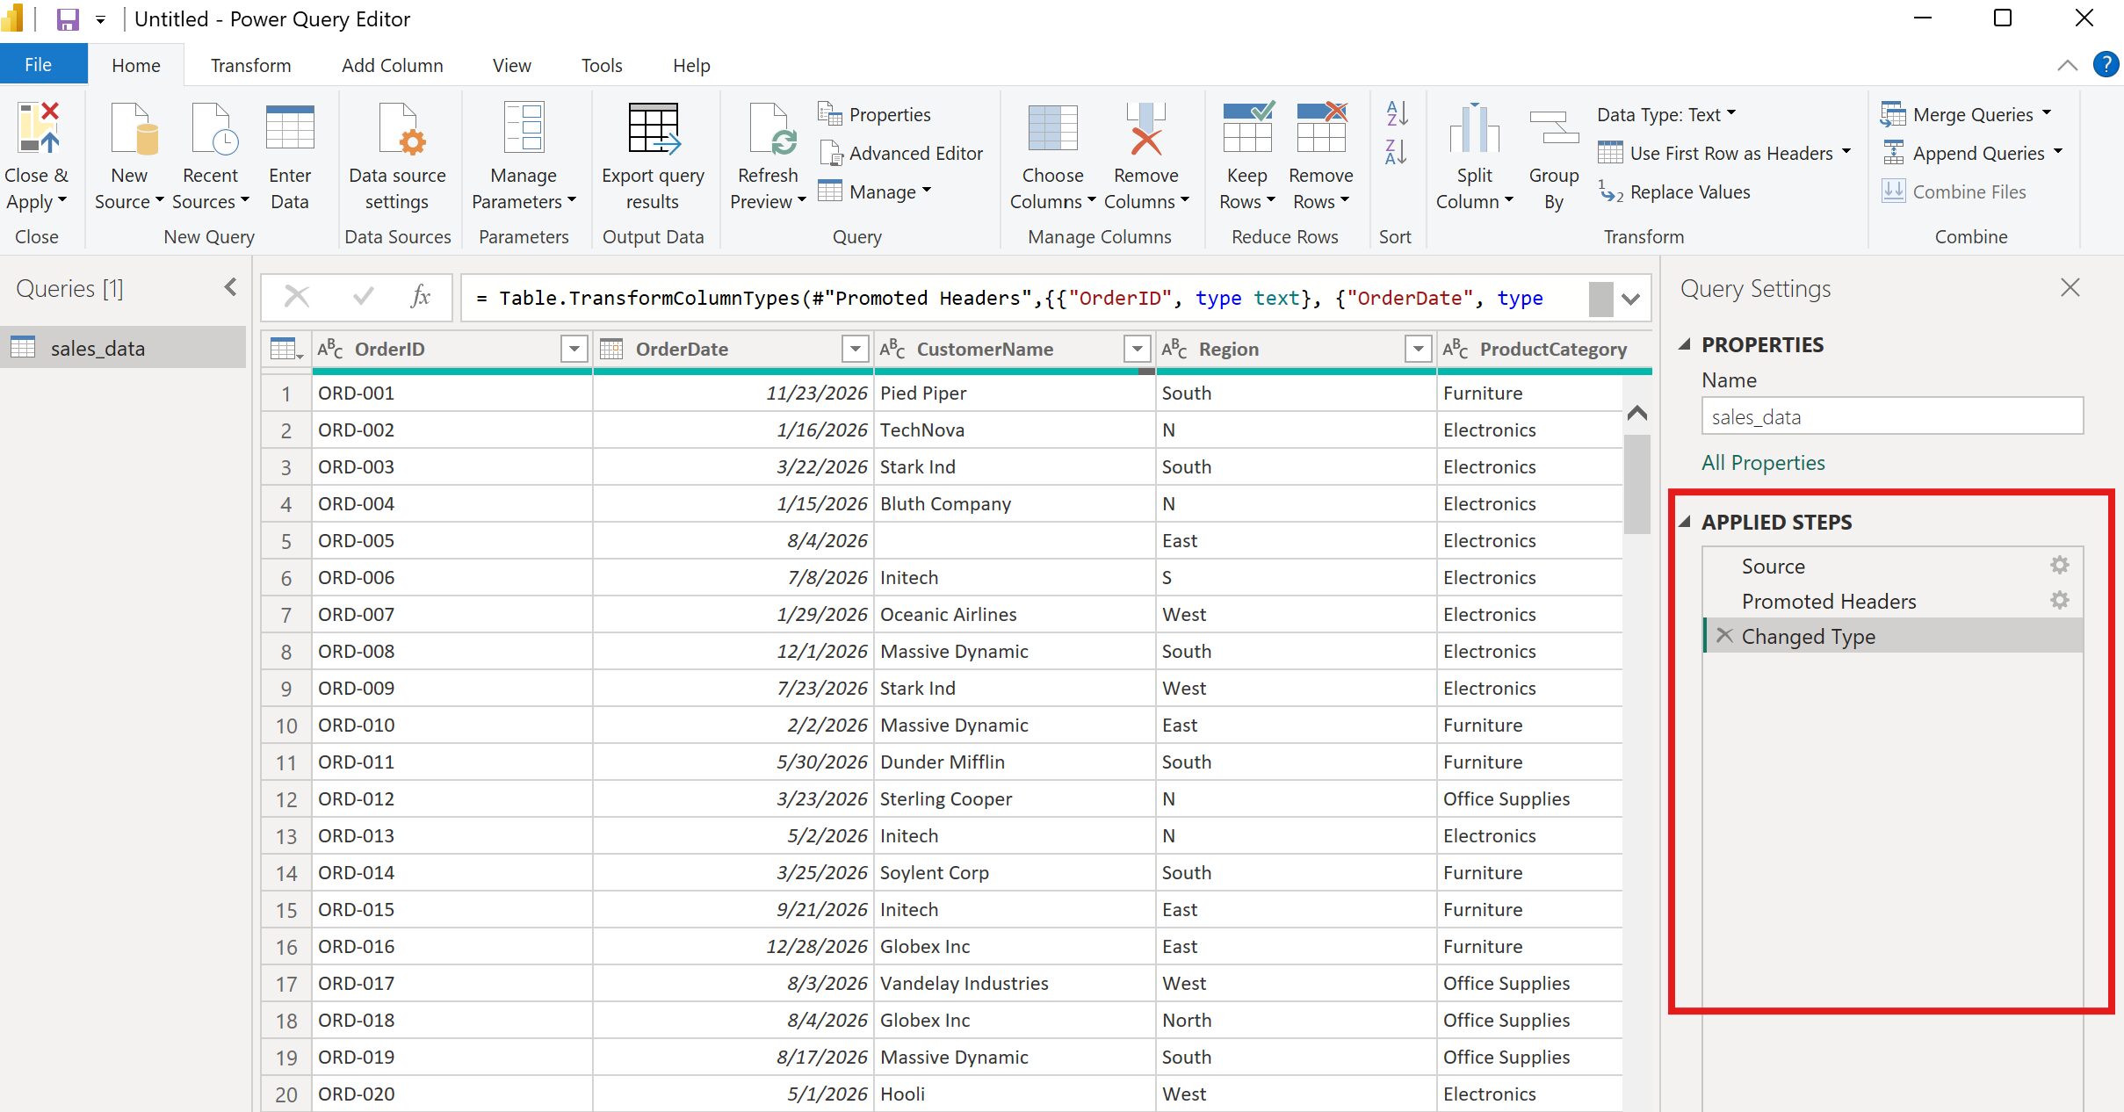This screenshot has height=1112, width=2124.
Task: Select cell "Pied Piper"
Action: click(1015, 393)
